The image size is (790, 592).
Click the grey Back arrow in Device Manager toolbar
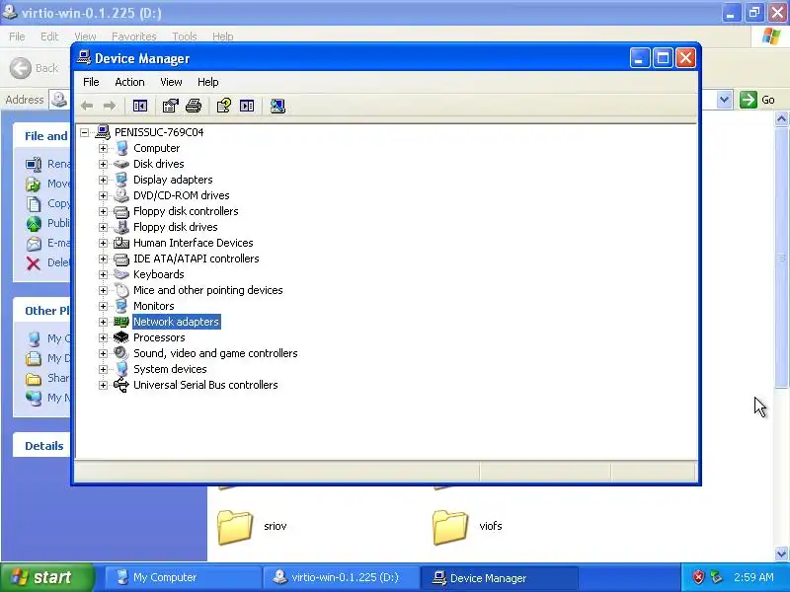pos(87,106)
